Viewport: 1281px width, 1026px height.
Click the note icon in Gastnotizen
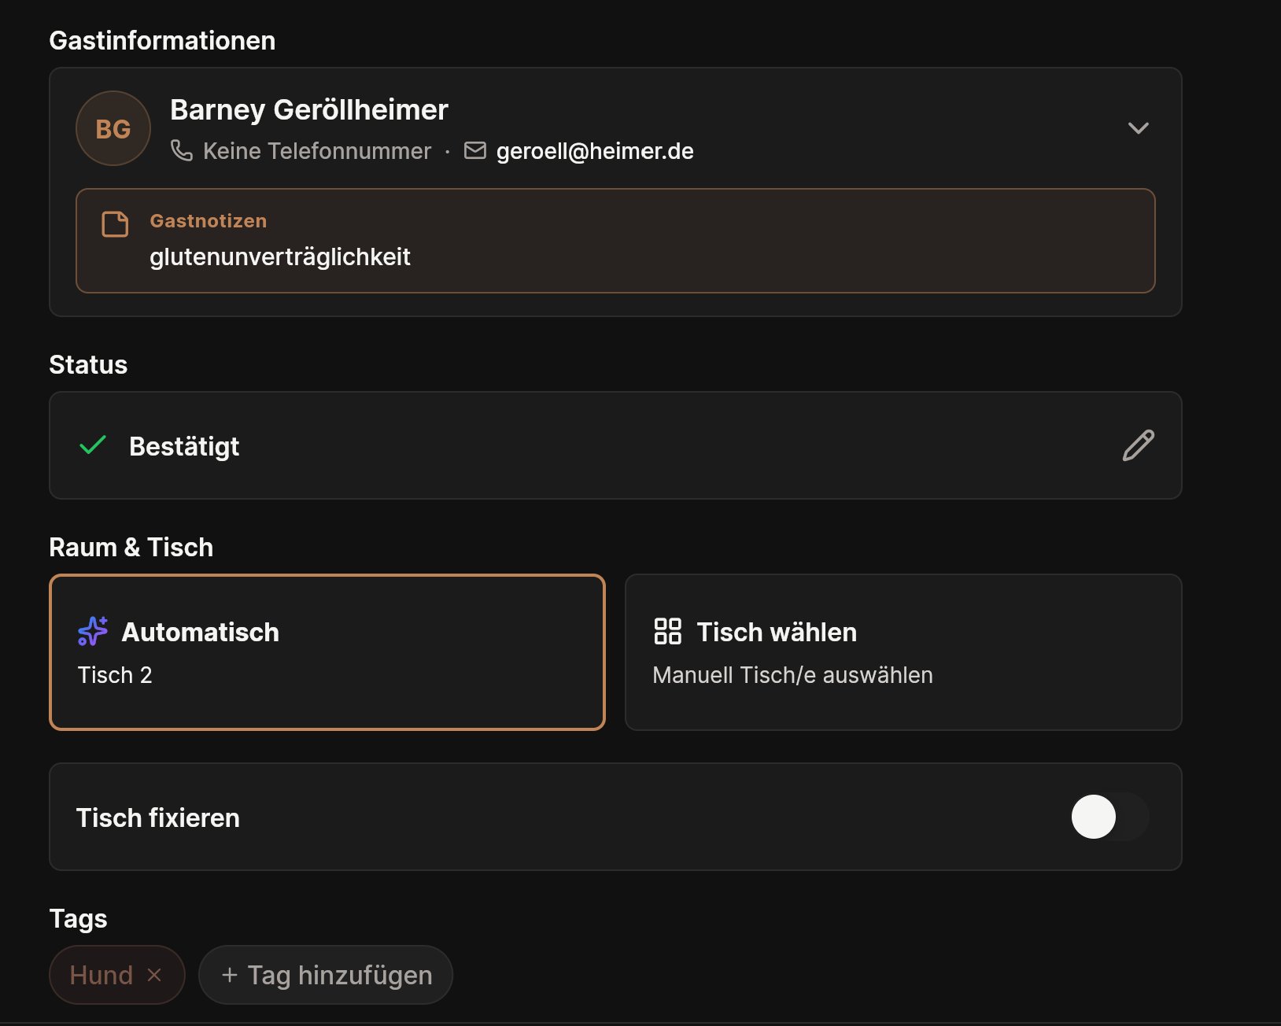click(115, 224)
